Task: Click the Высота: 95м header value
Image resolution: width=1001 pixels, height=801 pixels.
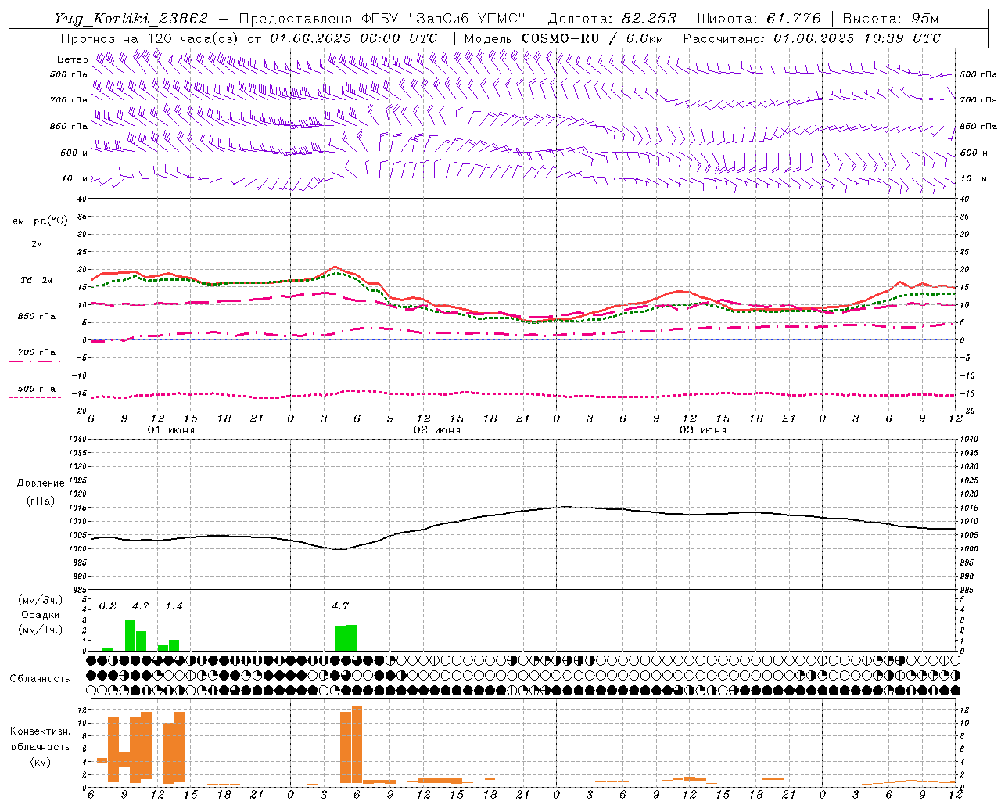Action: [x=891, y=19]
